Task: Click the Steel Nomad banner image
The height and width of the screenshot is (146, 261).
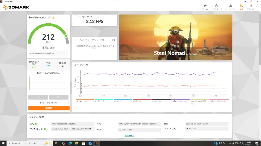Action: [176, 37]
